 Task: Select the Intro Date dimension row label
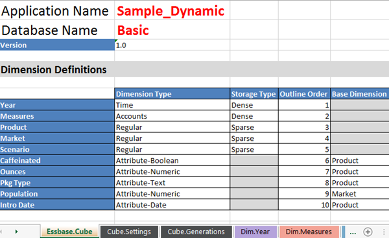(57, 205)
